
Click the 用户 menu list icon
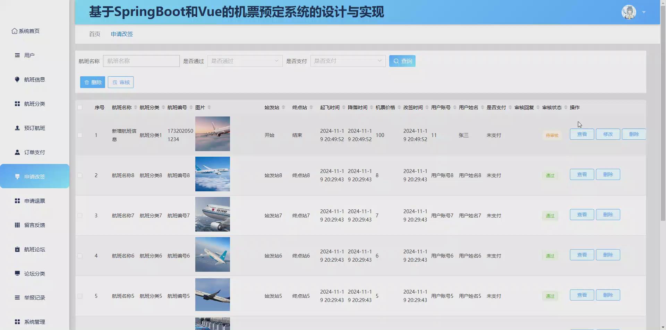[17, 55]
